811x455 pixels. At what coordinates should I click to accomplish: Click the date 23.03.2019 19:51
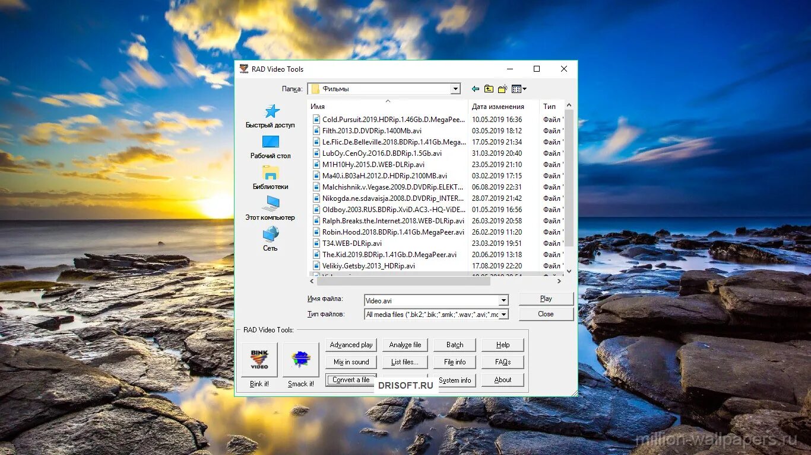497,243
